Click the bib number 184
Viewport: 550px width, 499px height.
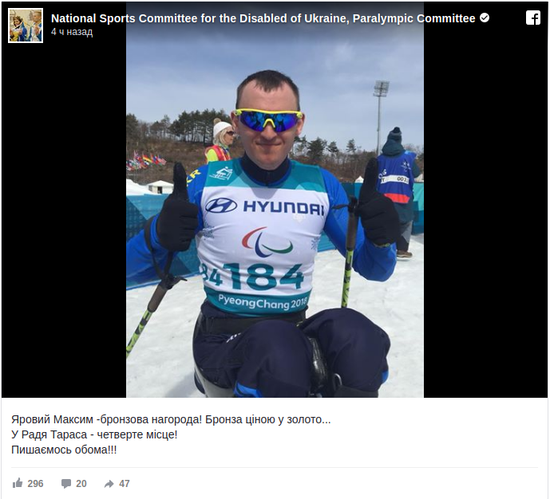pyautogui.click(x=263, y=277)
